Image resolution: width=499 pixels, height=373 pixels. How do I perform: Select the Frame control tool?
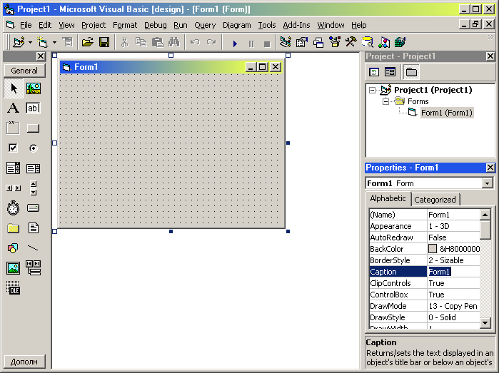[13, 128]
